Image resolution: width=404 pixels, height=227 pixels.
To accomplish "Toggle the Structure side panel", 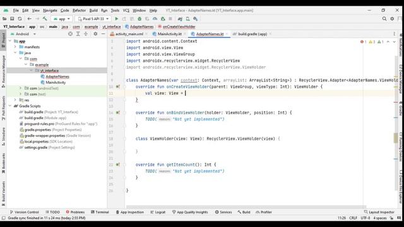I will tap(3, 136).
